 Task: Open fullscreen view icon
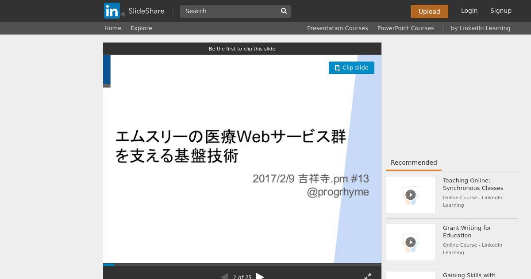(368, 276)
